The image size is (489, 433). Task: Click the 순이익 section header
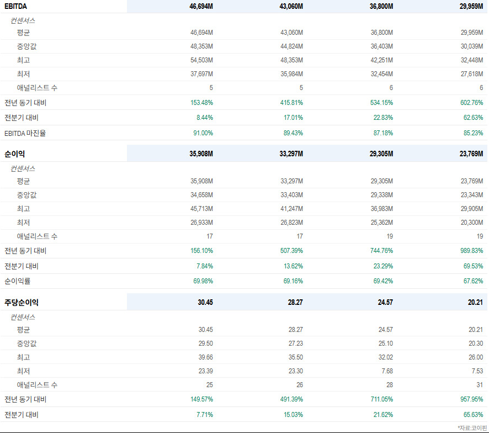(x=15, y=154)
